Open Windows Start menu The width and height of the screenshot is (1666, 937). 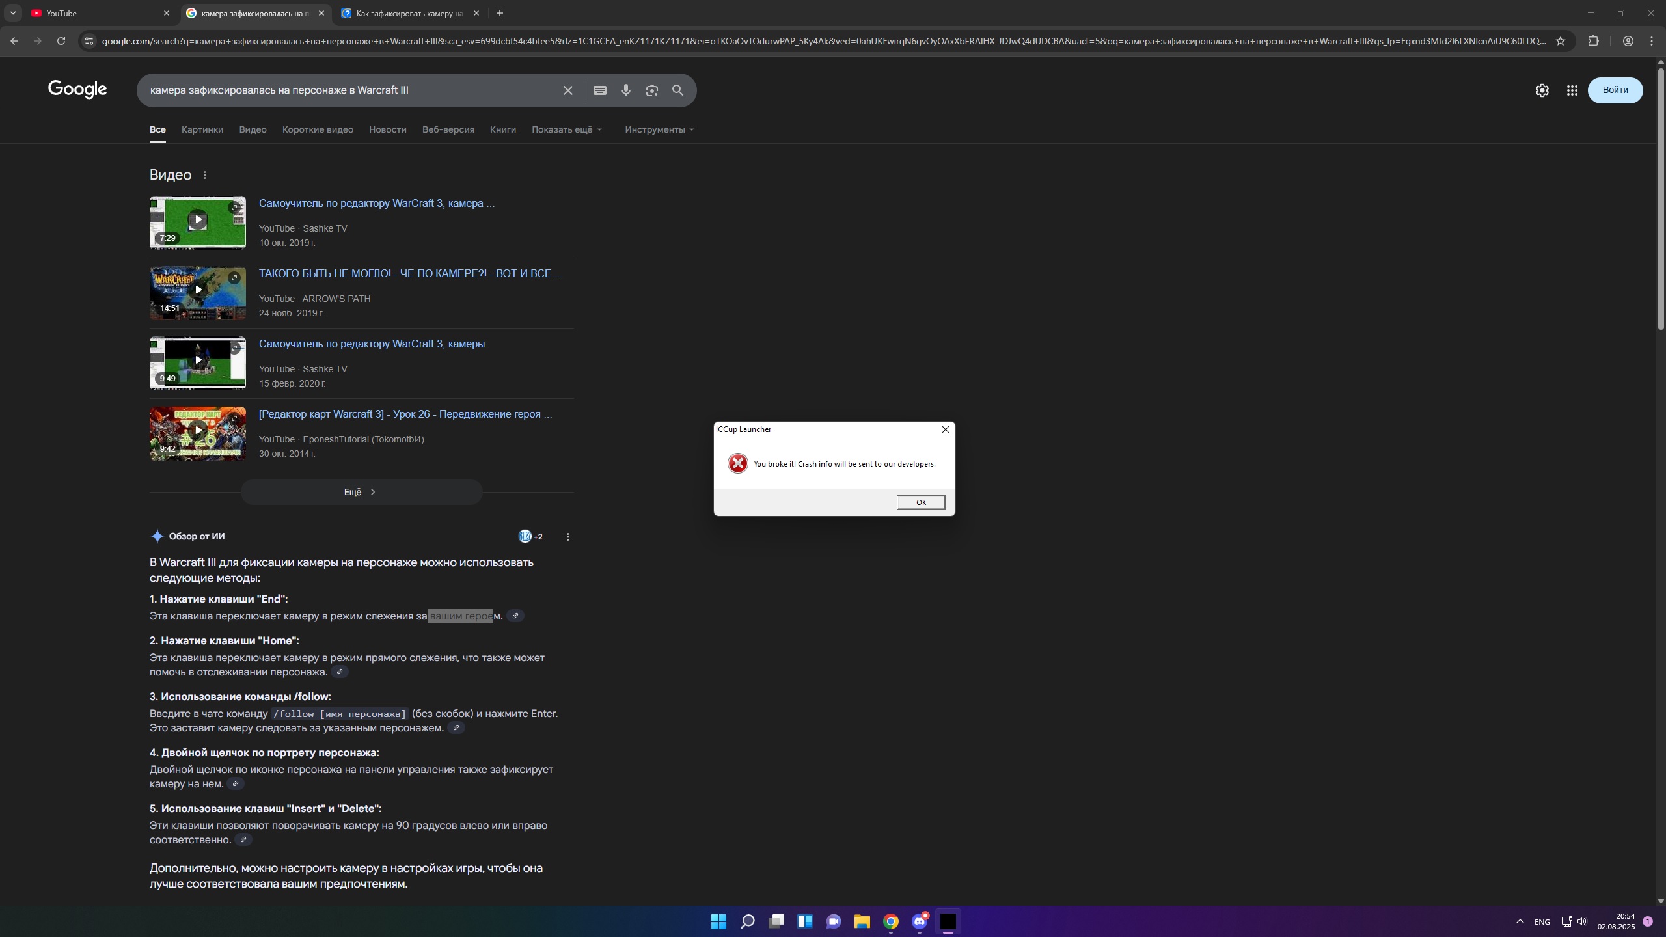coord(718,921)
